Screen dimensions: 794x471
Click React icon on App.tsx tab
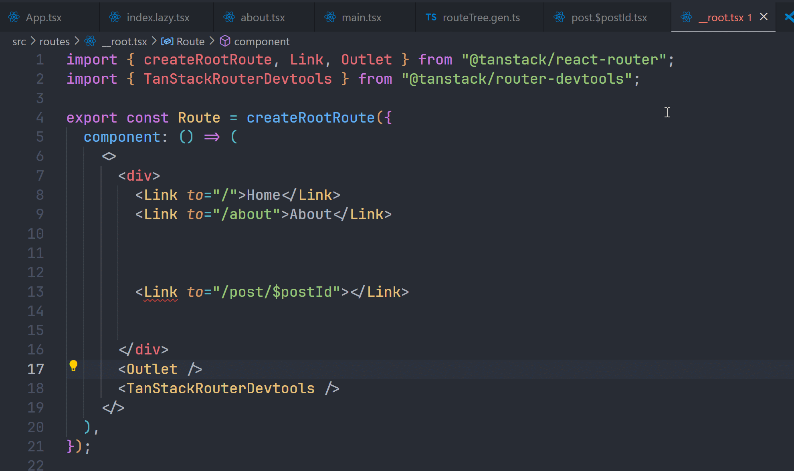click(x=14, y=17)
